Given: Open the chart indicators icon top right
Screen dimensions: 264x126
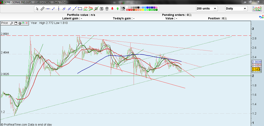Looking at the screenshot, I should 257,9.
